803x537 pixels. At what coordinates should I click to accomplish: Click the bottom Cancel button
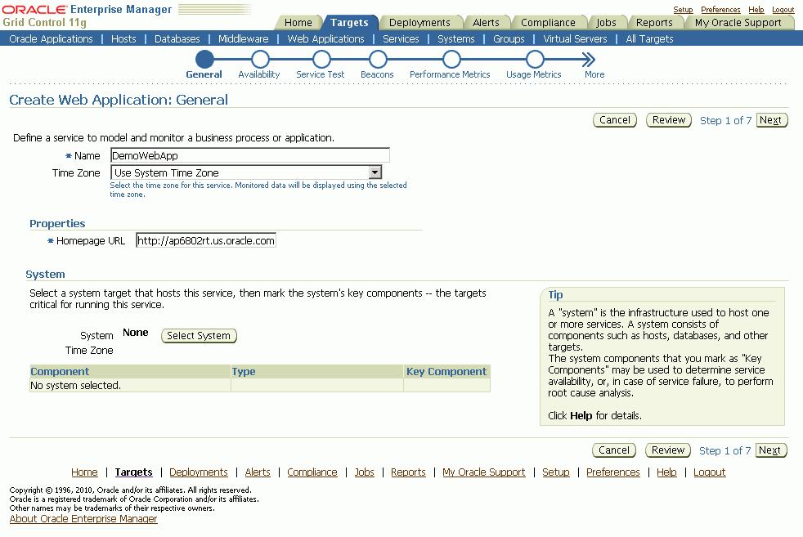614,450
